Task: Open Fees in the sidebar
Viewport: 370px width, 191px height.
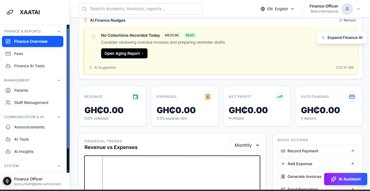Action: (x=19, y=54)
